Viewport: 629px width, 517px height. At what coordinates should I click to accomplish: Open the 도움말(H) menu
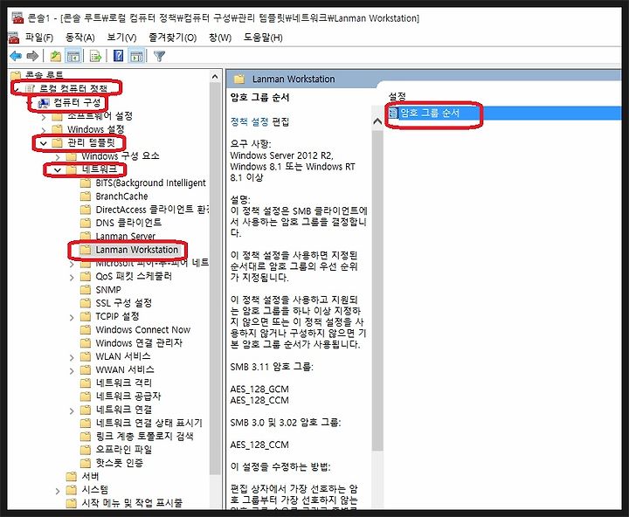click(x=263, y=38)
